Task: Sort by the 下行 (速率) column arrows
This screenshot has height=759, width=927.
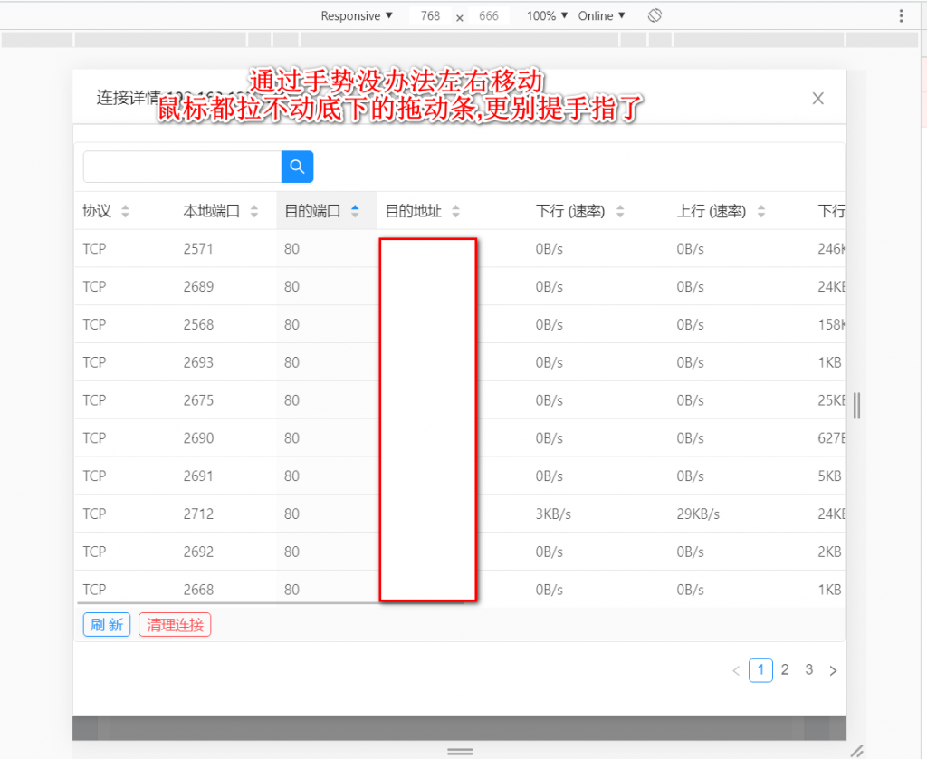Action: pos(620,211)
